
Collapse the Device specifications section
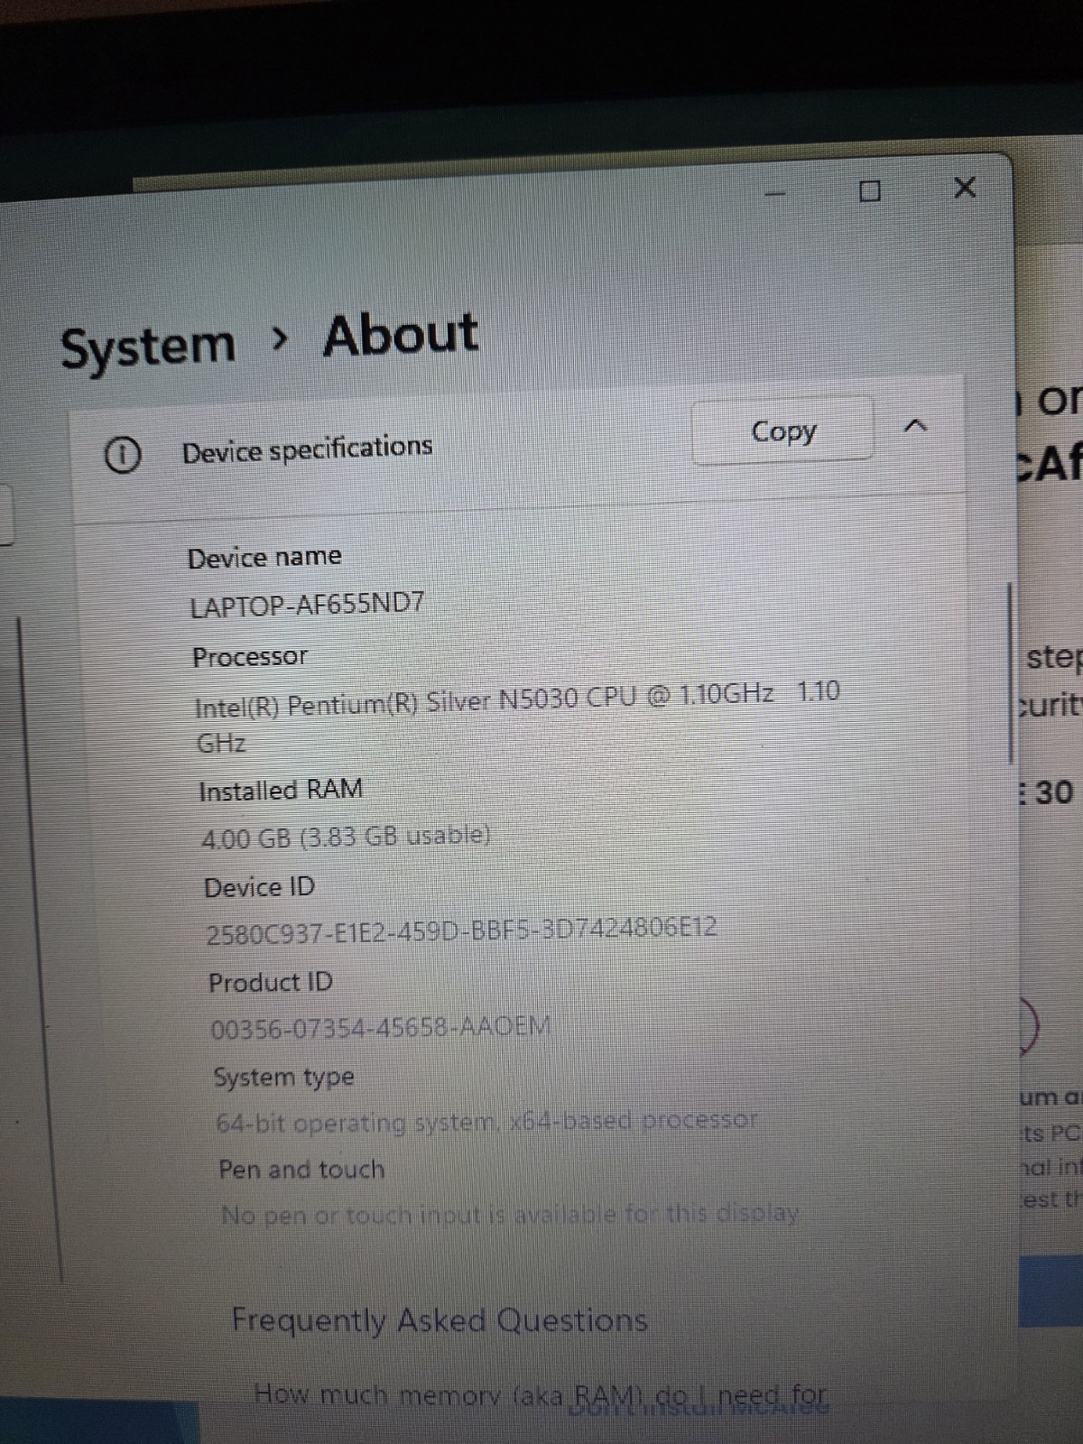pyautogui.click(x=915, y=425)
